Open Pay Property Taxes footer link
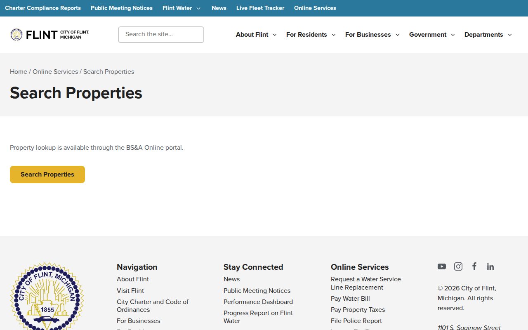Viewport: 528px width, 330px height. 358,310
